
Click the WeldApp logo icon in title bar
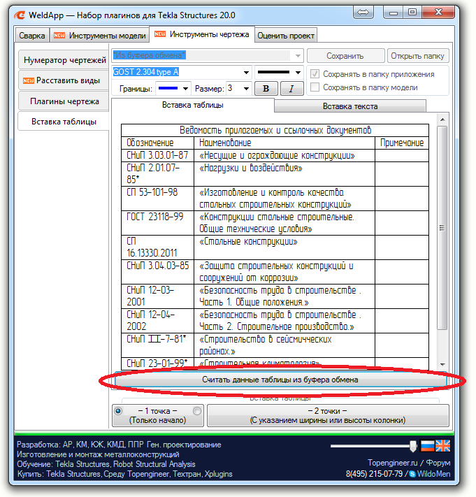20,15
